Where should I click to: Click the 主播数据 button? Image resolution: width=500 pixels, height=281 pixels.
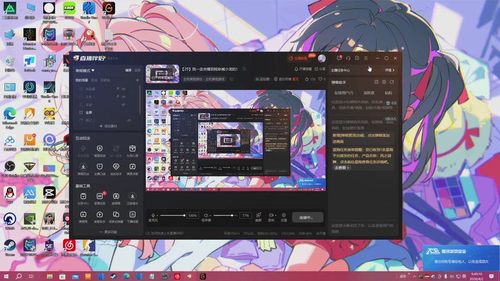tap(298, 58)
